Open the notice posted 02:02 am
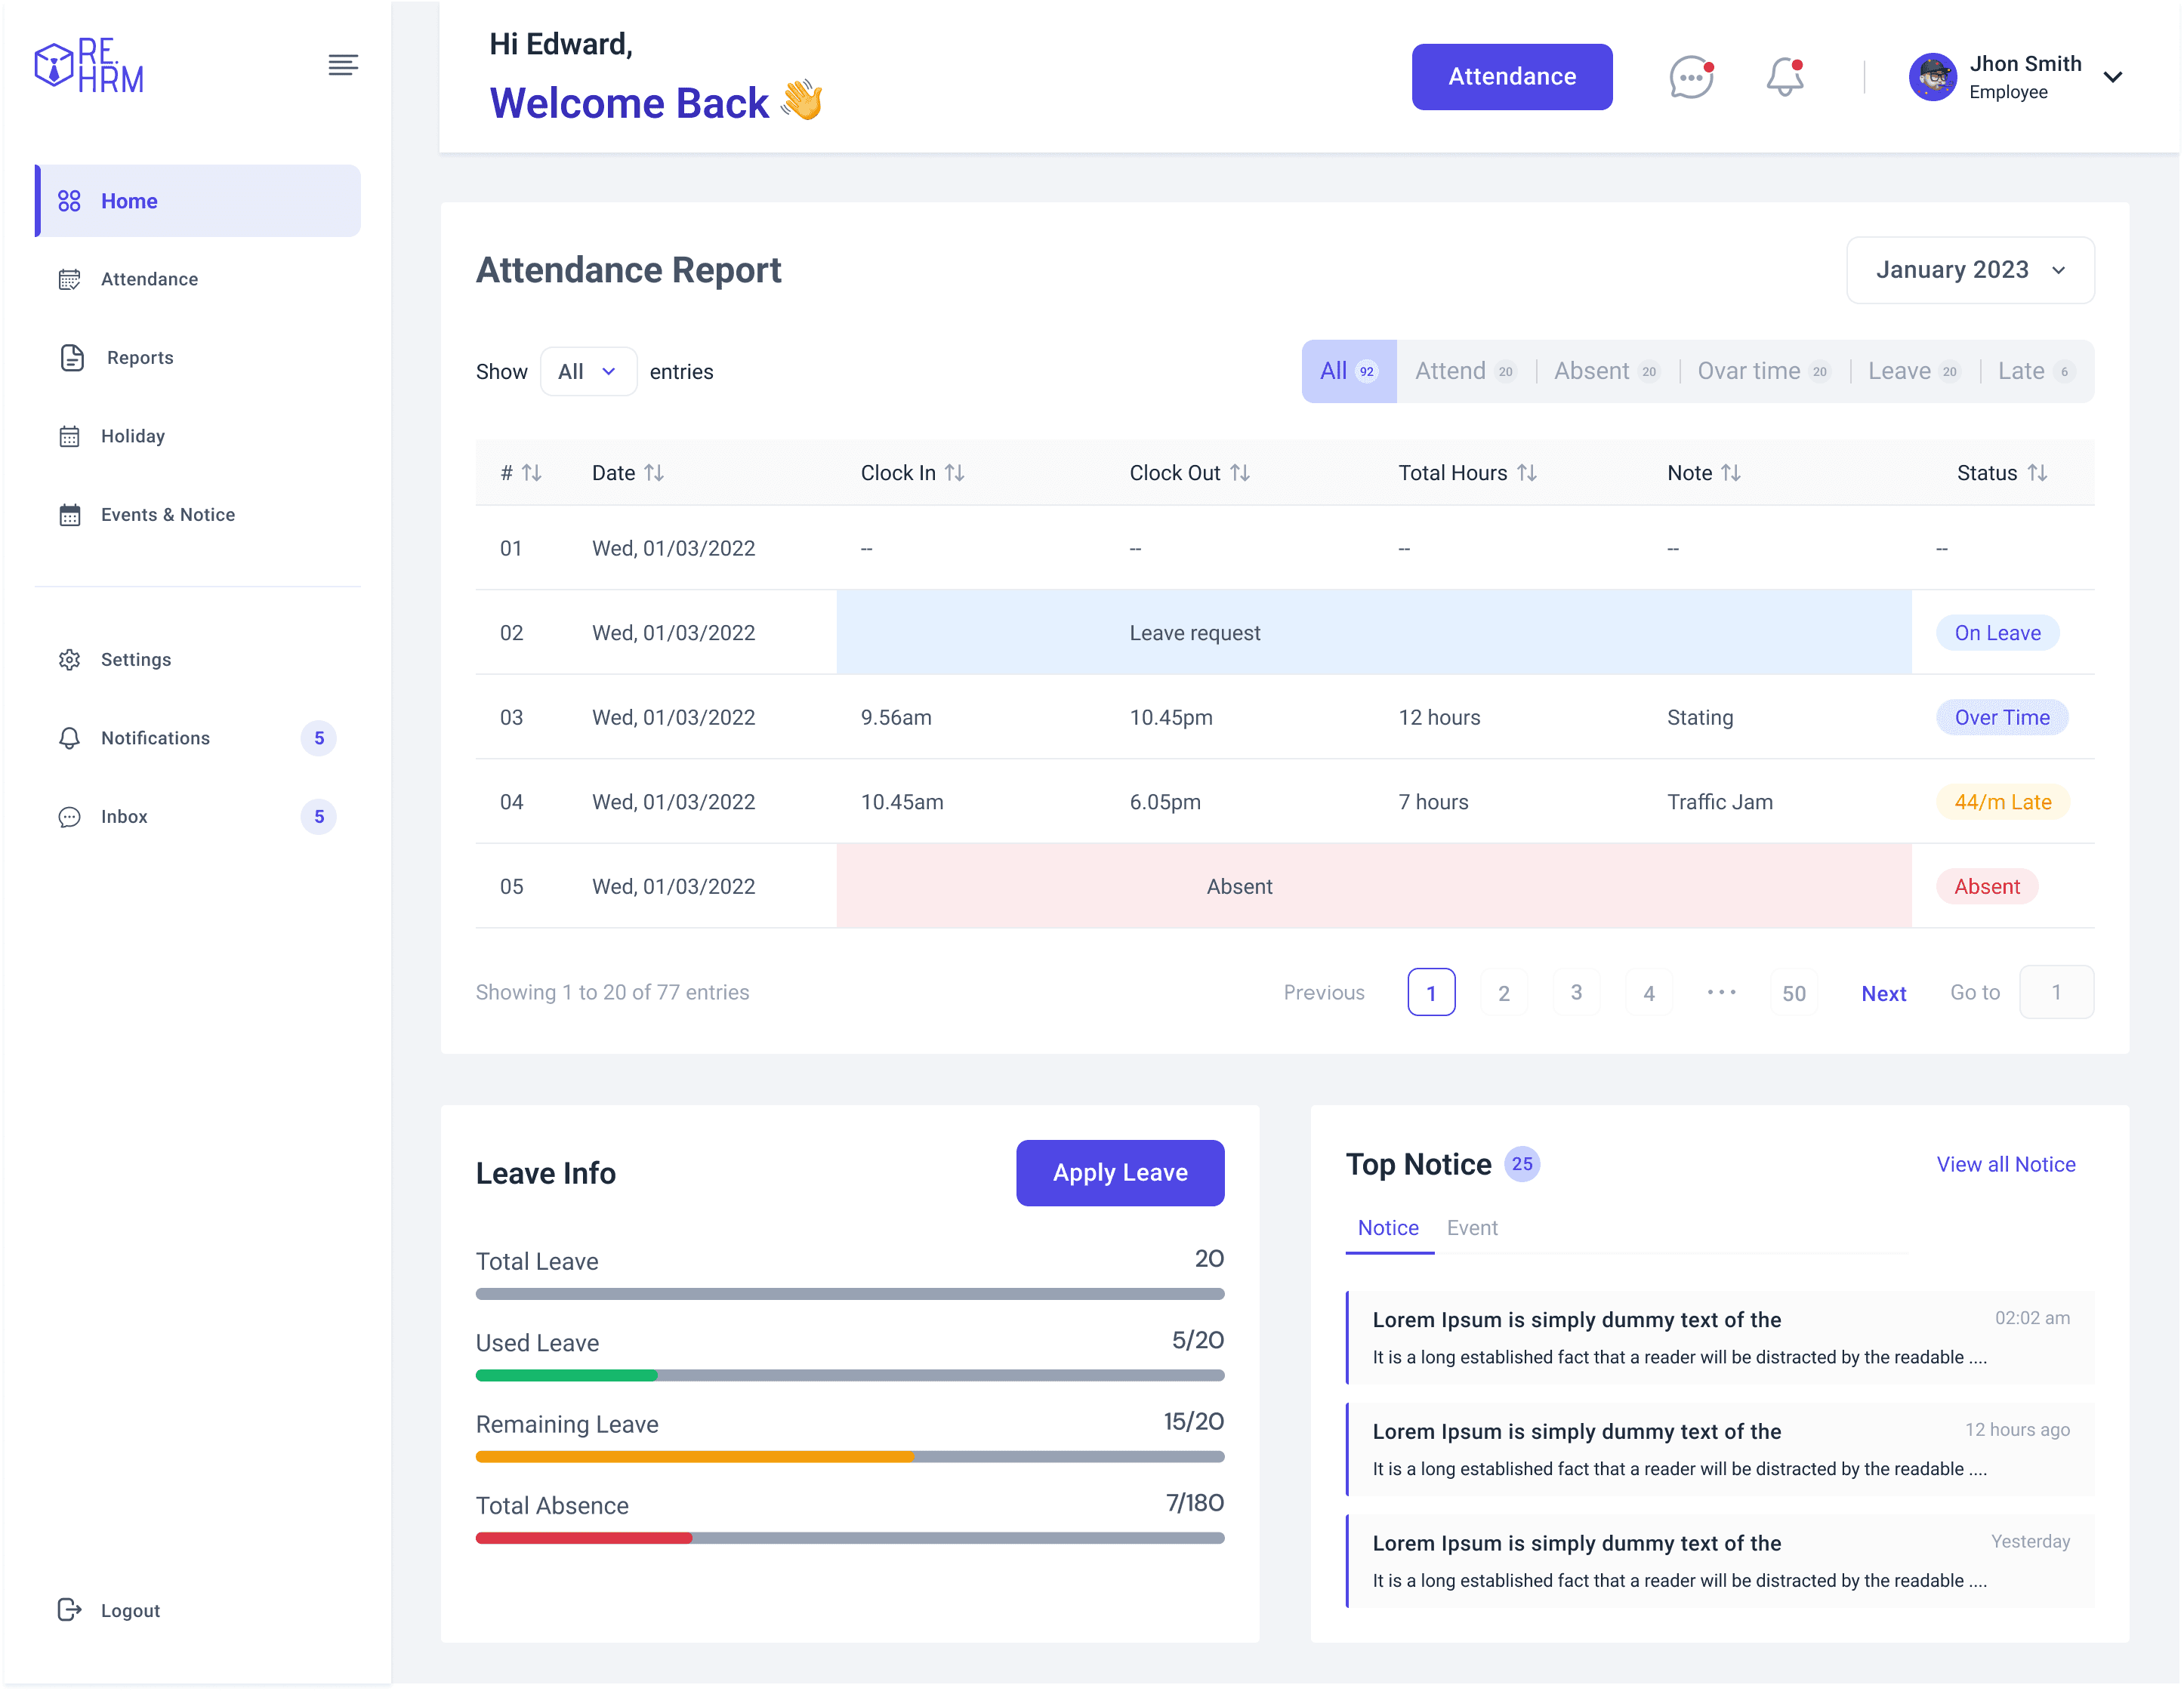The height and width of the screenshot is (1691, 2184). (x=1720, y=1338)
